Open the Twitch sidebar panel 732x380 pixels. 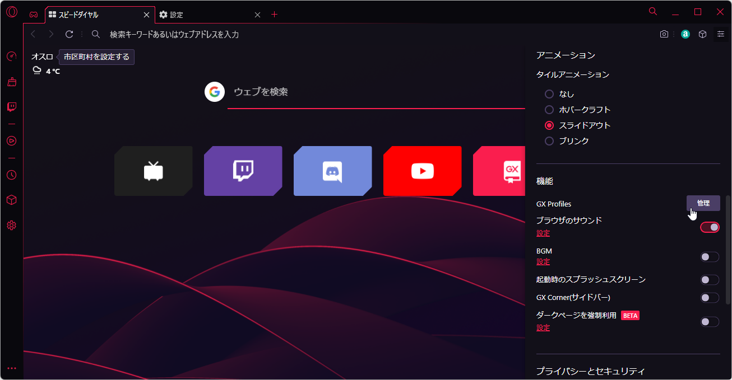[x=12, y=107]
